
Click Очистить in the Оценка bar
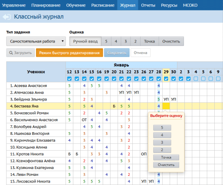click(171, 41)
